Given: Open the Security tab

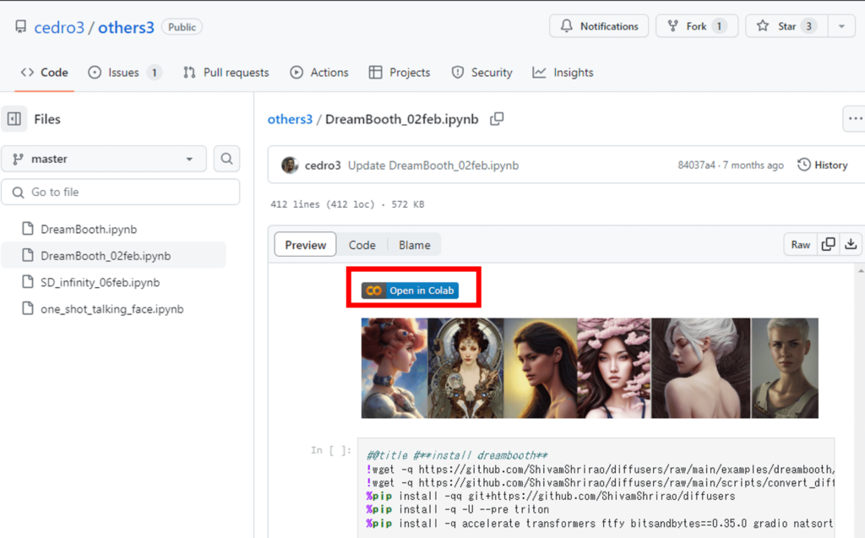Looking at the screenshot, I should coord(481,73).
